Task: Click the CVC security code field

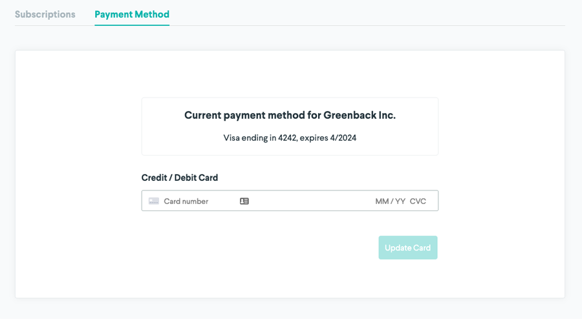Action: pos(418,201)
